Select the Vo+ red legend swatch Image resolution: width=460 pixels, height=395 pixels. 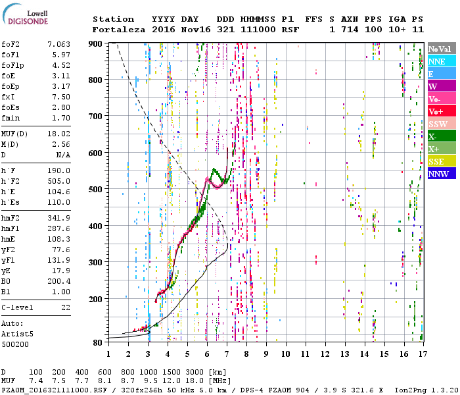(442, 111)
